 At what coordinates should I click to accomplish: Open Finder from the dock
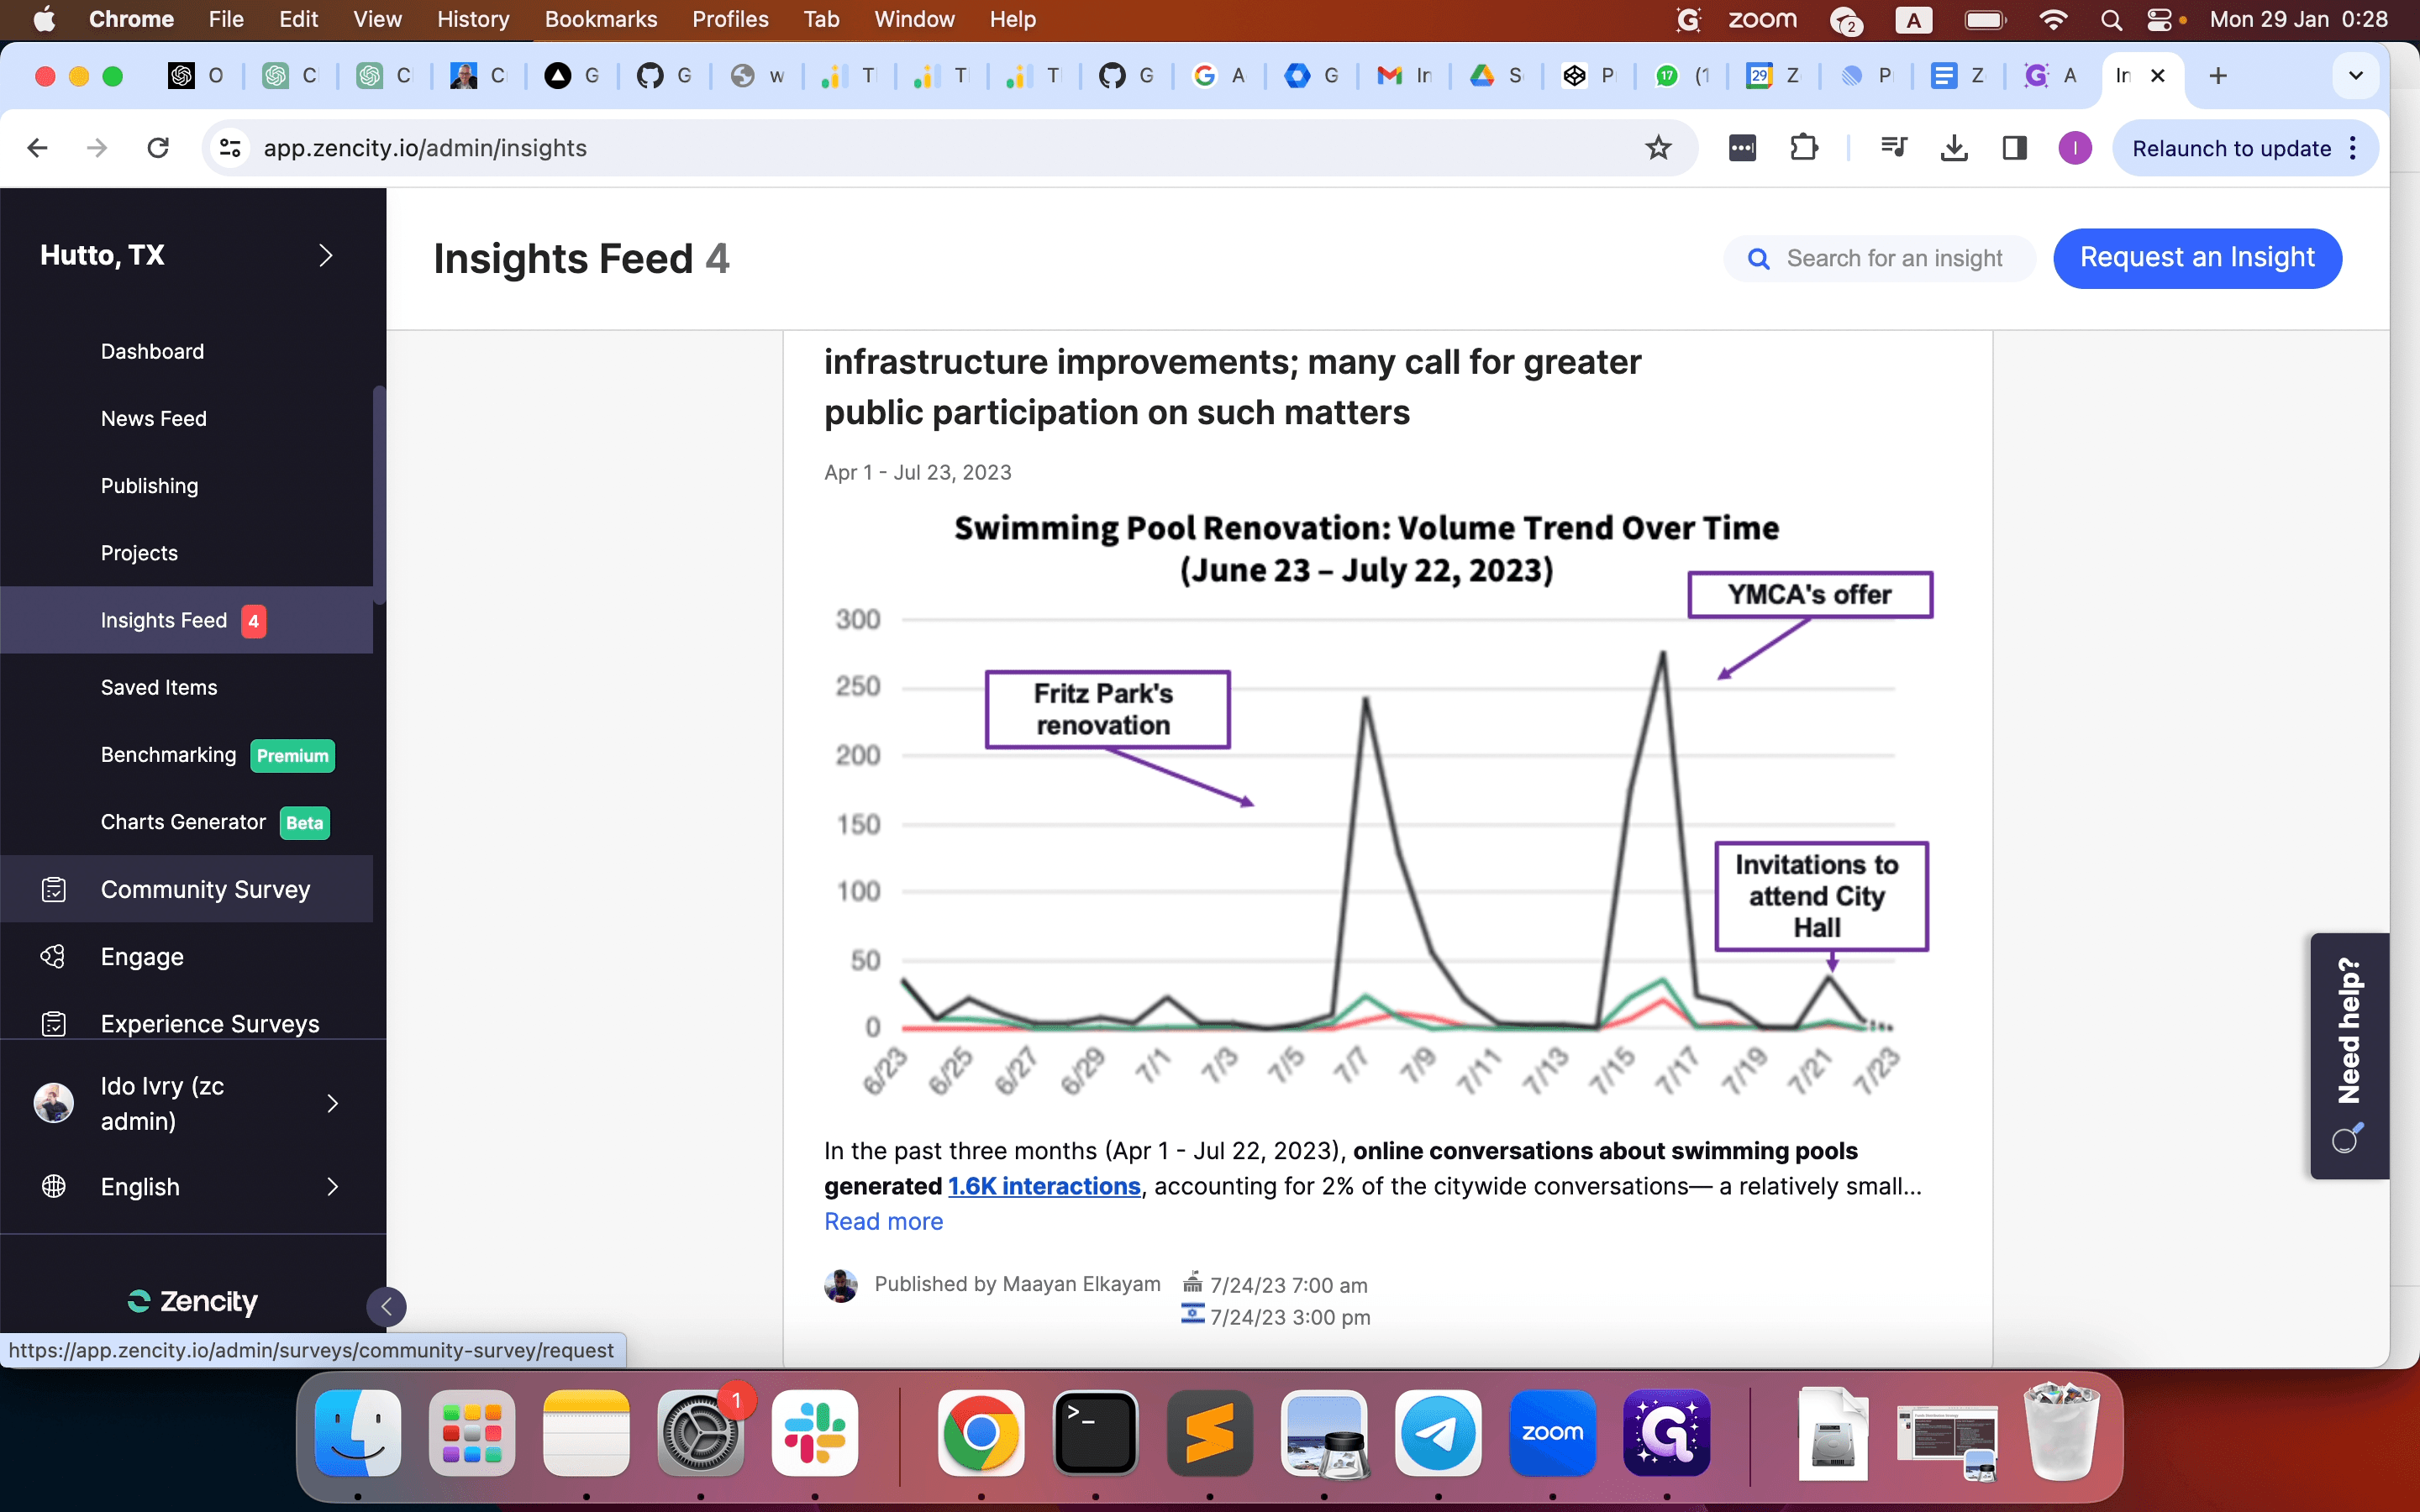coord(358,1432)
